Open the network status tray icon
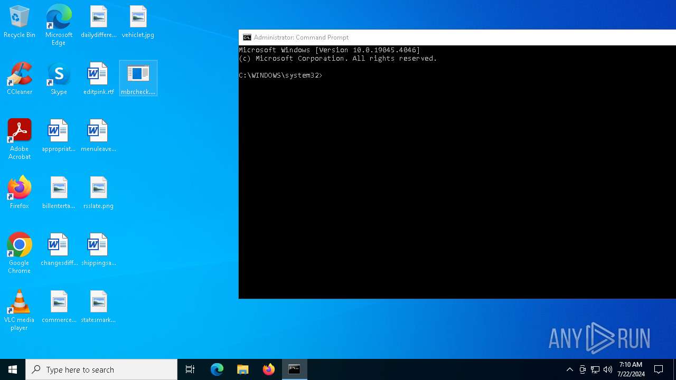676x380 pixels. pos(595,369)
